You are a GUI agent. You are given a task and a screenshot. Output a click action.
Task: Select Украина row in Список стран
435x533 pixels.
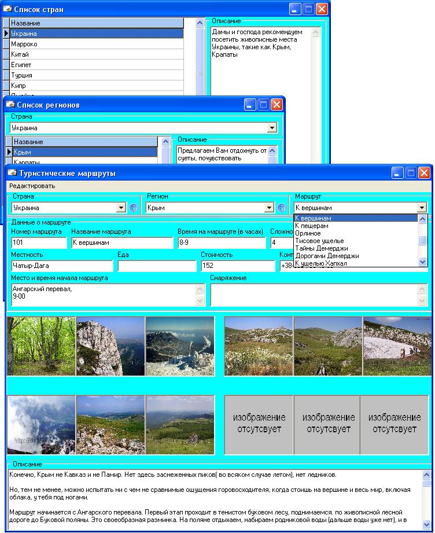(97, 34)
